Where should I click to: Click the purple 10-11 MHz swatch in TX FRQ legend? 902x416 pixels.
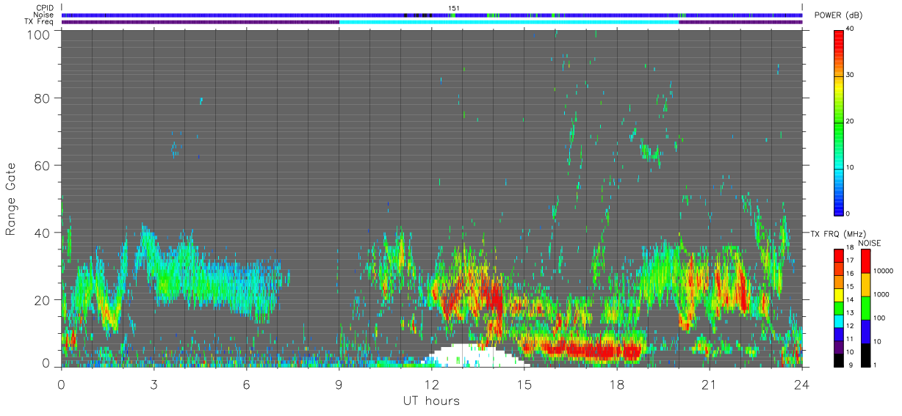point(838,347)
